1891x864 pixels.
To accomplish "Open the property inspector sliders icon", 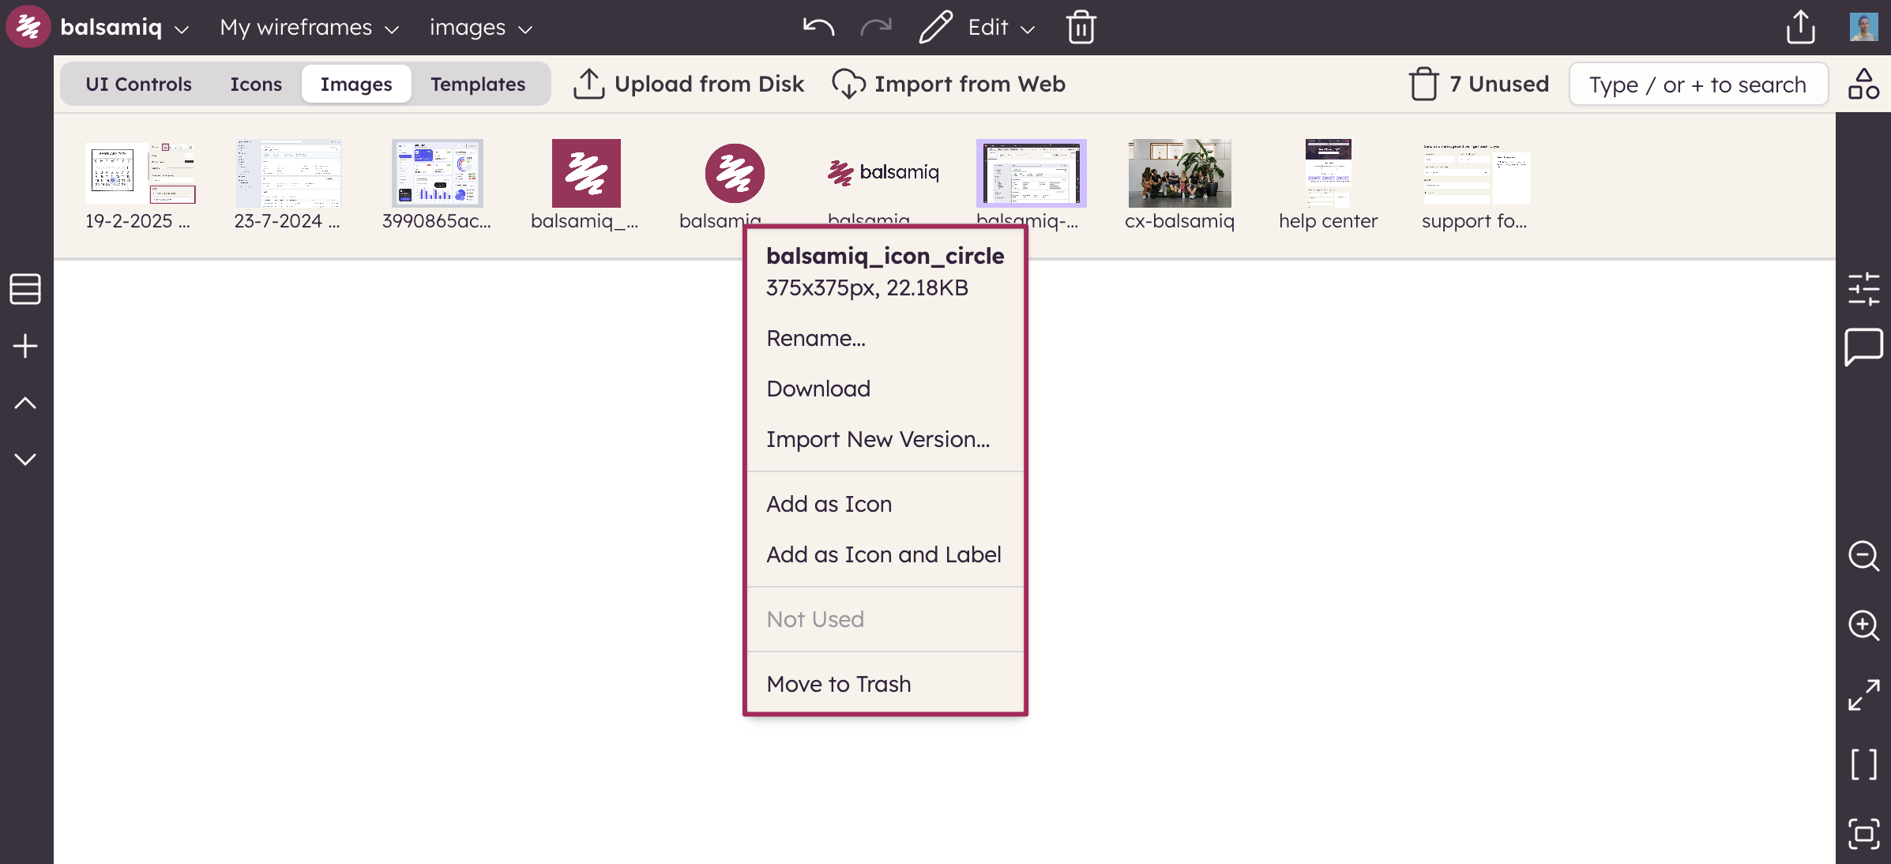I will (x=1863, y=289).
